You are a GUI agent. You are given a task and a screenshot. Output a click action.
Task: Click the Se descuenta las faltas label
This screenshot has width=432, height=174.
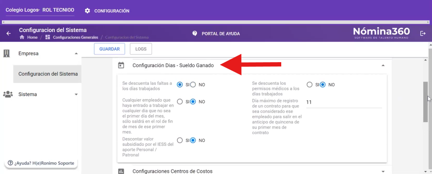[x=147, y=86]
